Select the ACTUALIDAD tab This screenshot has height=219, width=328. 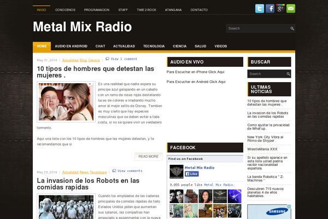(124, 46)
